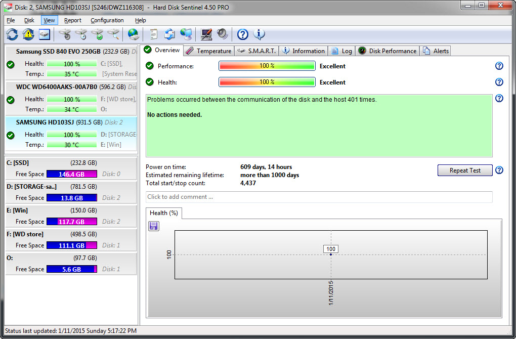Click the globe over disk toolbar icon
Viewport: 516px width, 339px height.
[x=133, y=34]
